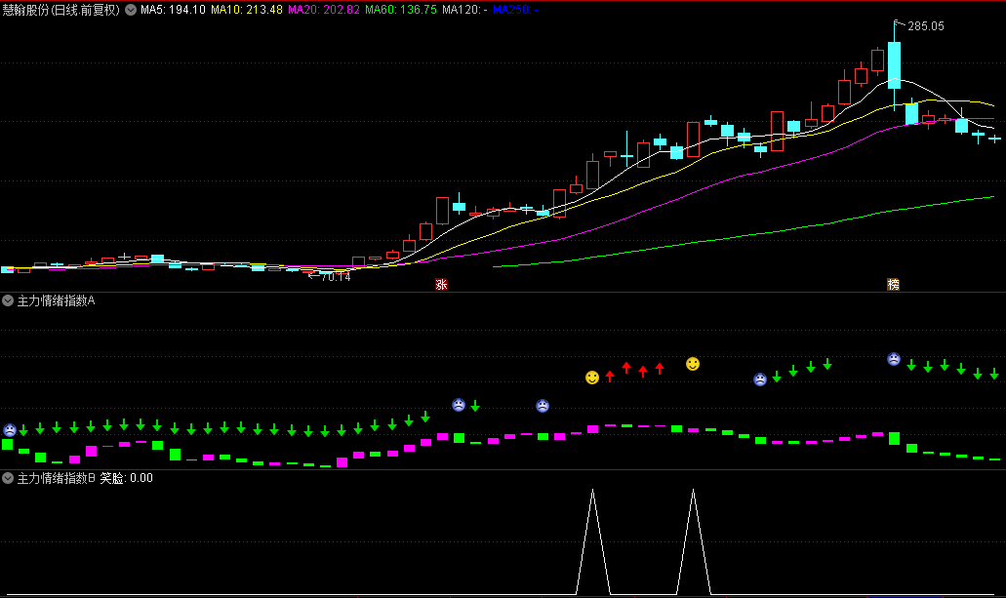The height and width of the screenshot is (598, 1006).
Task: Click the stock title 慧翰股份(日线.前复权)
Action: (60, 10)
